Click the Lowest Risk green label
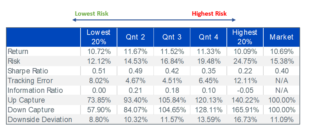The width and height of the screenshot is (313, 128). [x=92, y=13]
